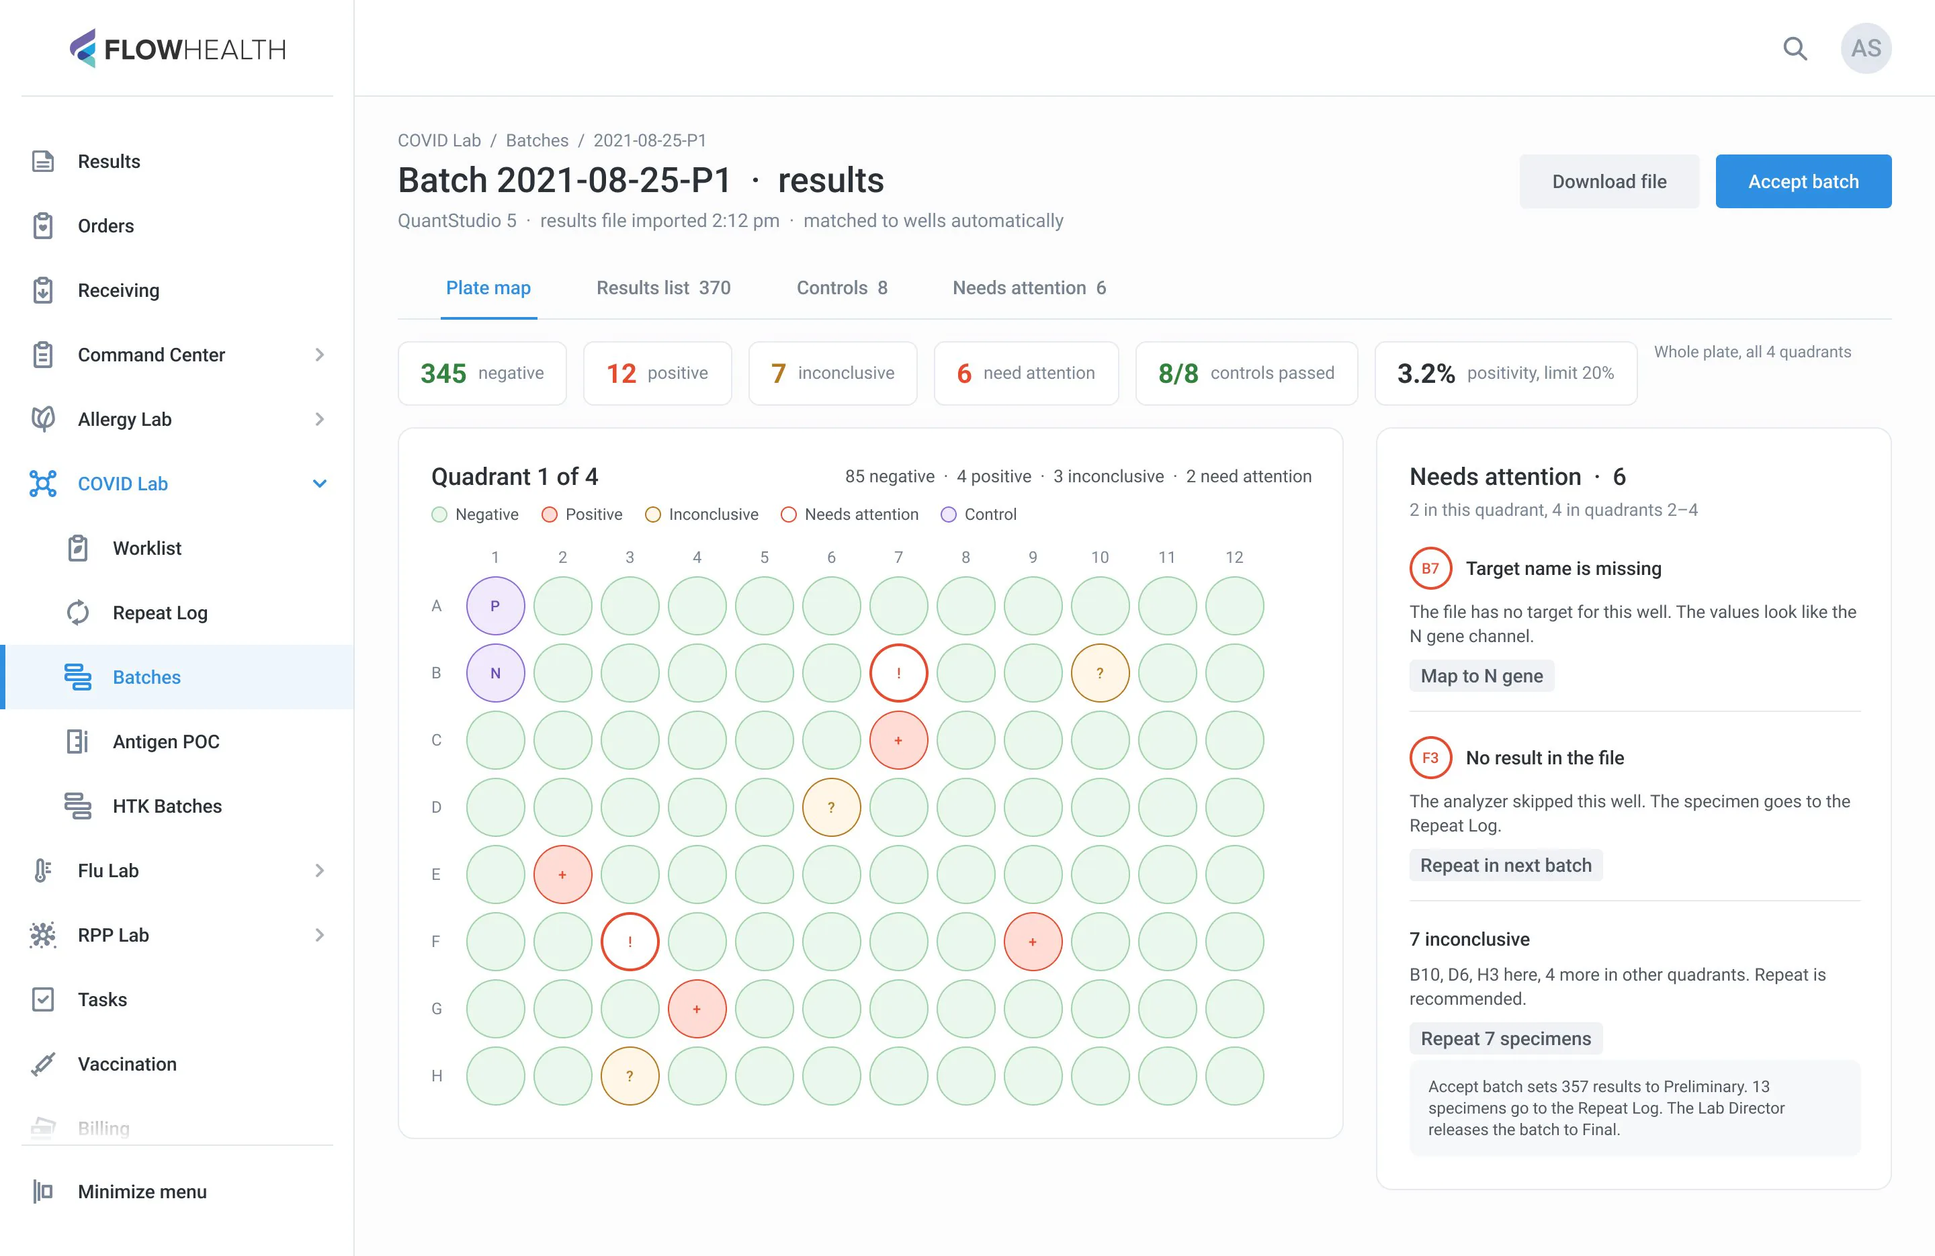Screen dimensions: 1935x1256
Task: Expand the Flu Lab chevron
Action: pos(320,870)
